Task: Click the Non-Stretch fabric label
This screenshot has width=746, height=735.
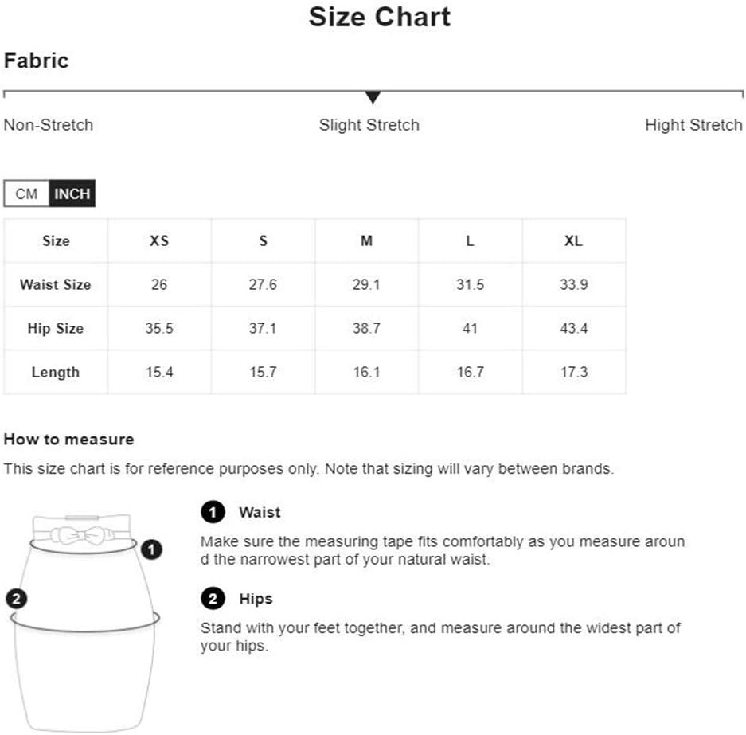Action: tap(49, 125)
